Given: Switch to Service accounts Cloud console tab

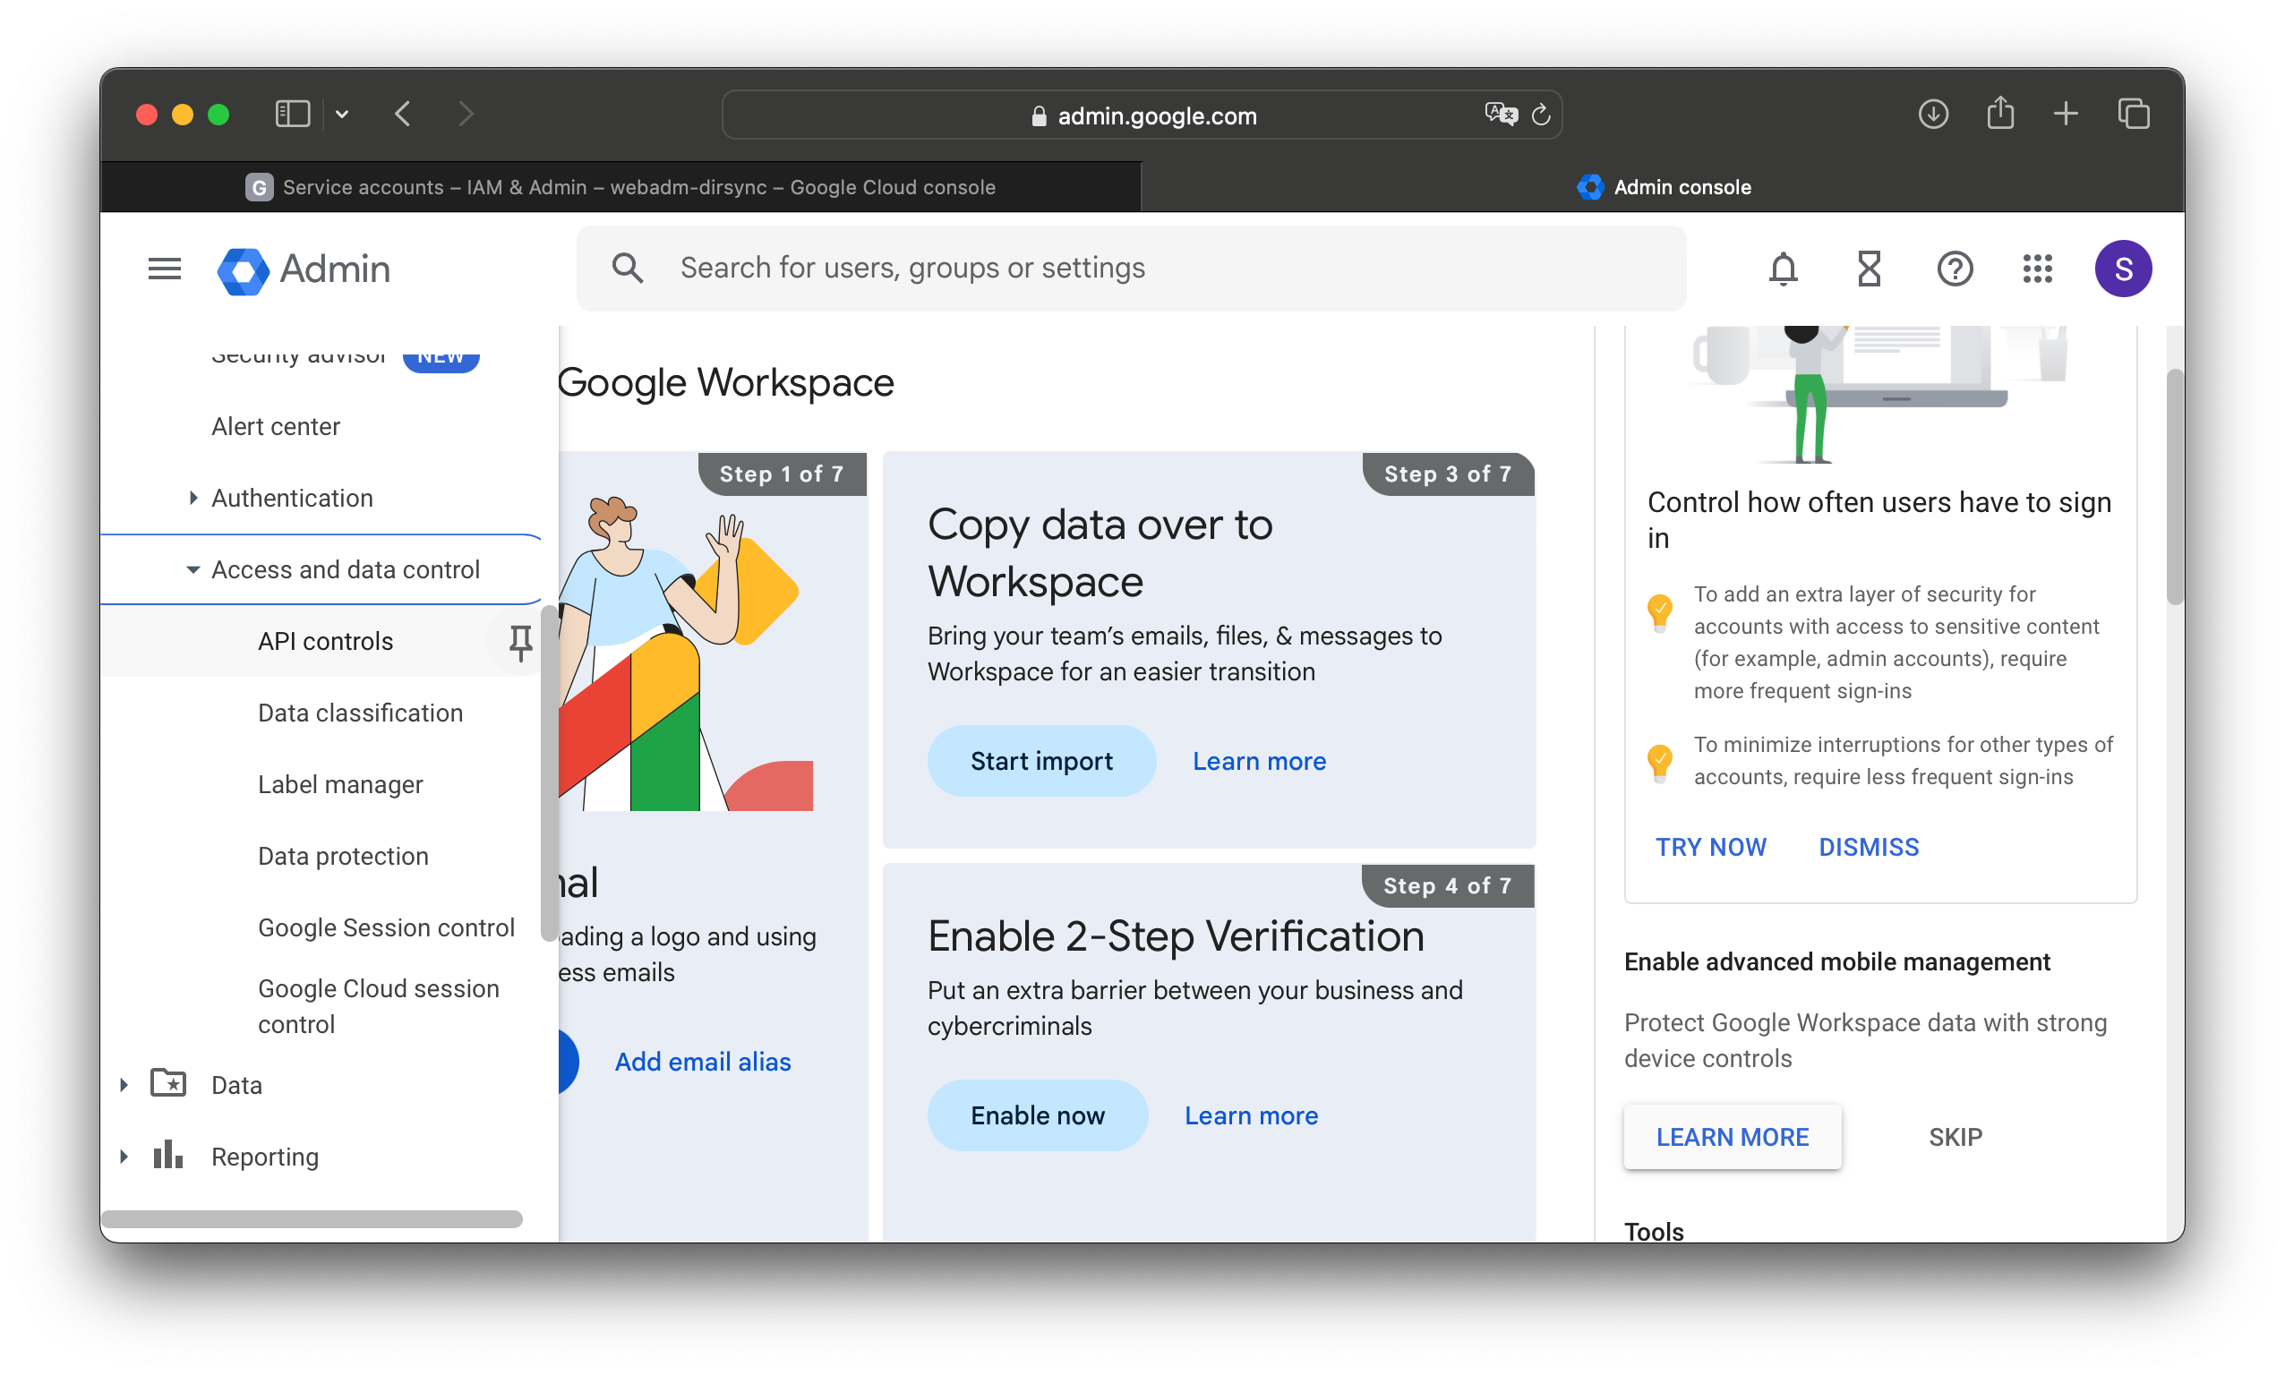Looking at the screenshot, I should coord(620,187).
